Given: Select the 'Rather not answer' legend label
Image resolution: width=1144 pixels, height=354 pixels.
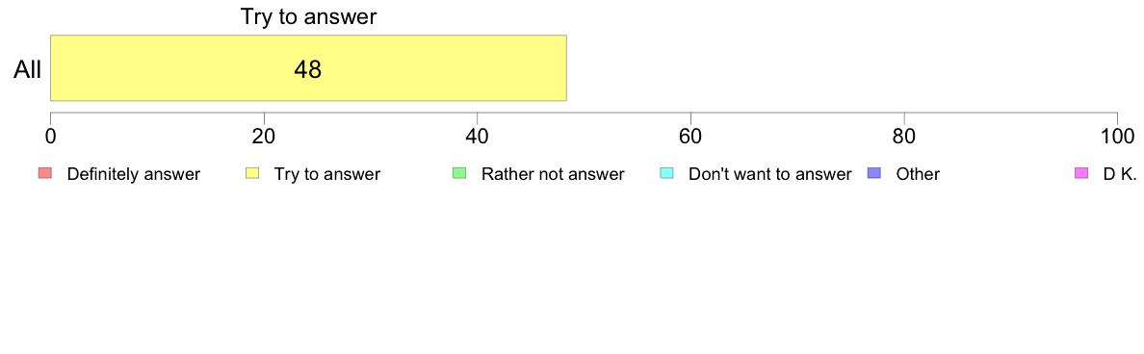Looking at the screenshot, I should pyautogui.click(x=553, y=174).
